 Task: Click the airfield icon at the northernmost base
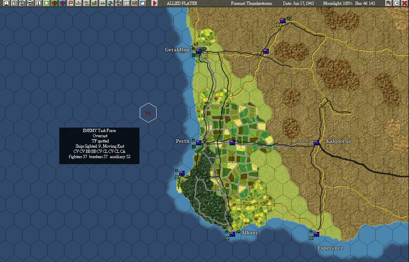[288, 18]
